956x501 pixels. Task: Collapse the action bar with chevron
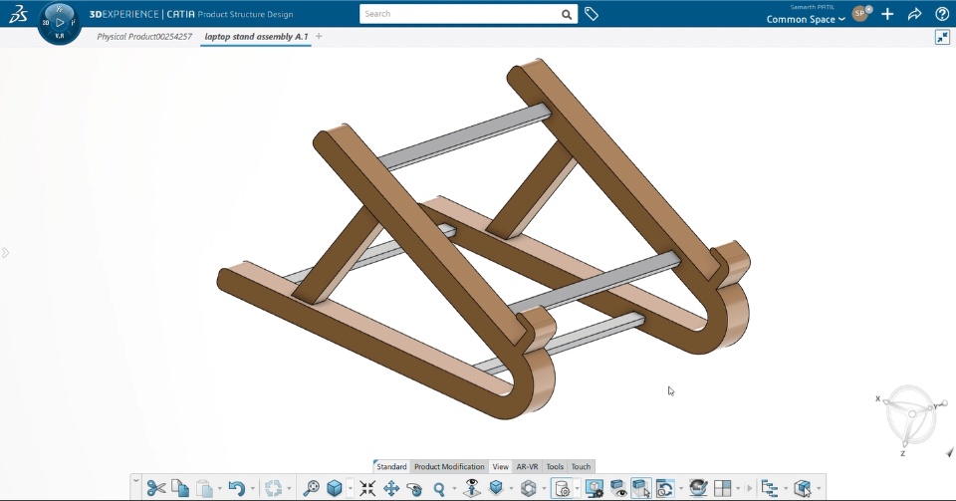pyautogui.click(x=136, y=481)
